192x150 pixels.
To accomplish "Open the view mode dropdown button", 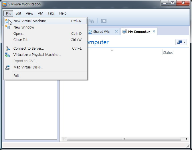I will [x=181, y=42].
